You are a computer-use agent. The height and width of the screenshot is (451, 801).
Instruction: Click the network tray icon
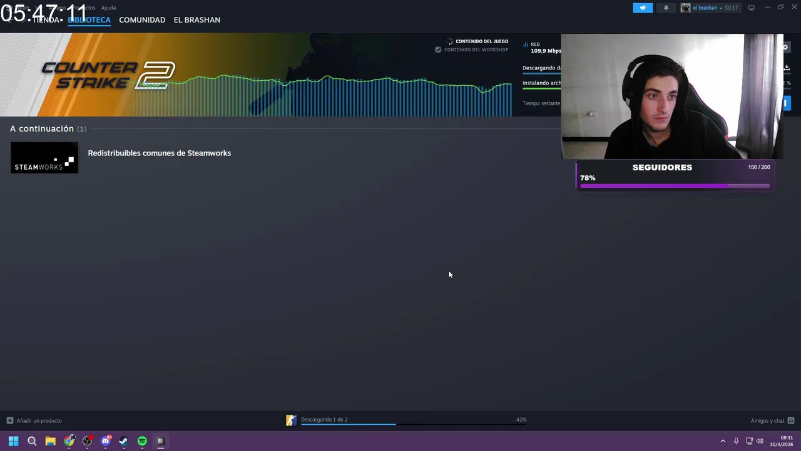click(x=749, y=441)
